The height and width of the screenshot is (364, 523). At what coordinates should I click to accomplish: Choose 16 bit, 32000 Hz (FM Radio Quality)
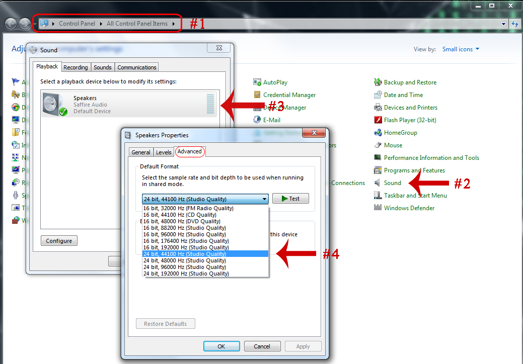pos(205,208)
